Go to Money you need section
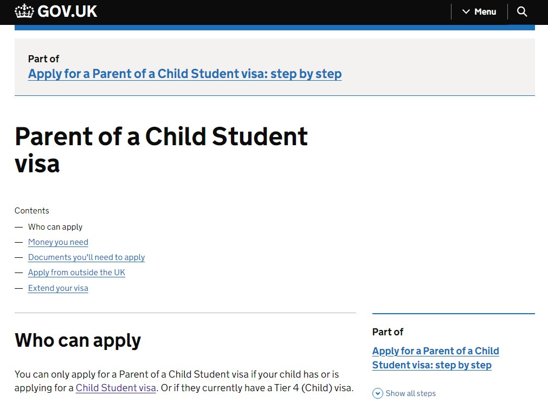 click(58, 242)
